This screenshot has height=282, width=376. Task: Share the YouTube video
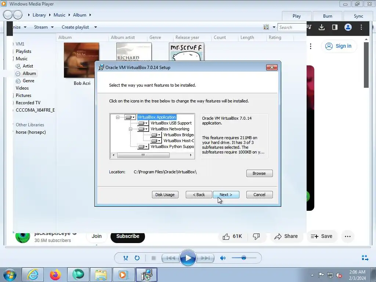tap(286, 236)
